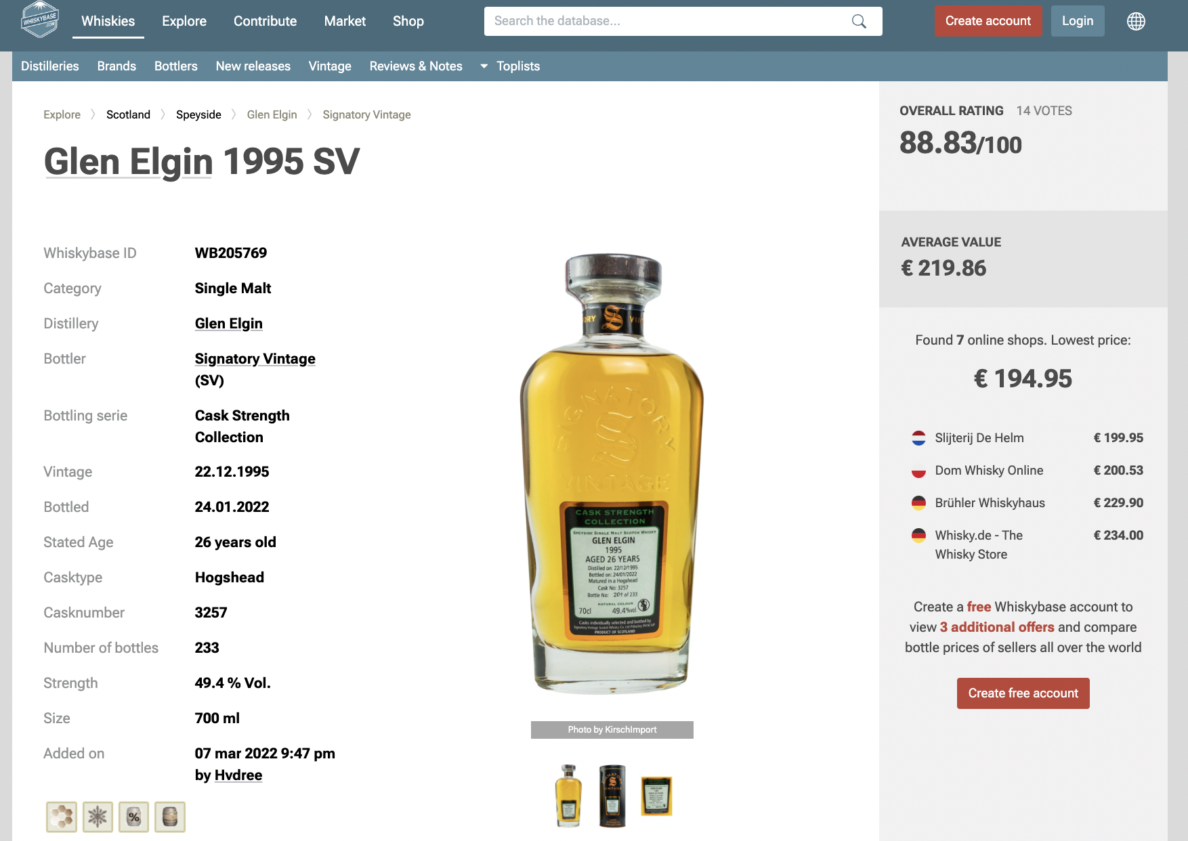This screenshot has width=1188, height=841.
Task: Expand the Toplists dropdown
Action: pyautogui.click(x=511, y=66)
